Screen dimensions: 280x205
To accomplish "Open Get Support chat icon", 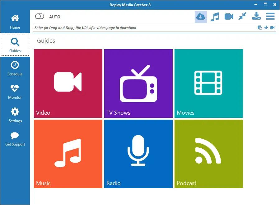I will point(15,139).
